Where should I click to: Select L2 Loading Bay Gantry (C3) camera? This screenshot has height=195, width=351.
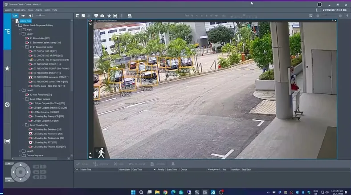tap(49, 116)
